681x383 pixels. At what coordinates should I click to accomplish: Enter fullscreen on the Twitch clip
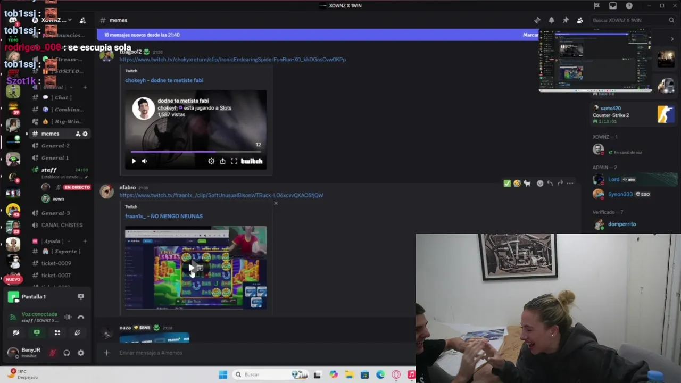click(234, 161)
